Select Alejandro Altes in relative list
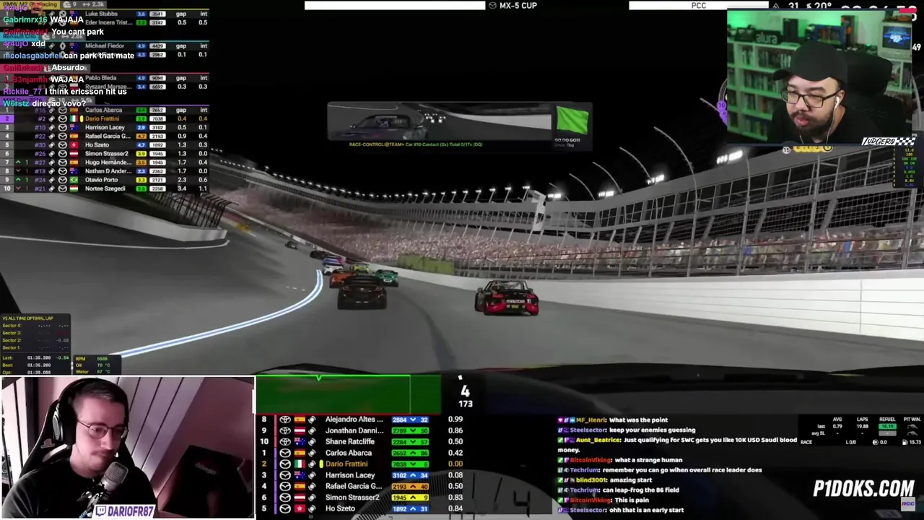 click(x=354, y=420)
